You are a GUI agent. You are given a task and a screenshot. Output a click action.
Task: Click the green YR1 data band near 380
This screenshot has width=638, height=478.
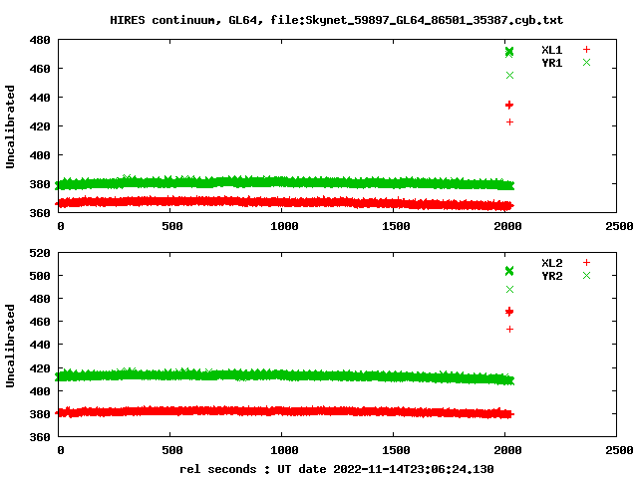point(285,182)
